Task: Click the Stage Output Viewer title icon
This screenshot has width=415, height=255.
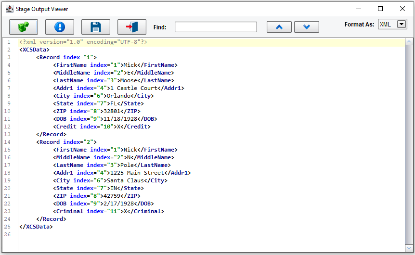Action: 10,9
